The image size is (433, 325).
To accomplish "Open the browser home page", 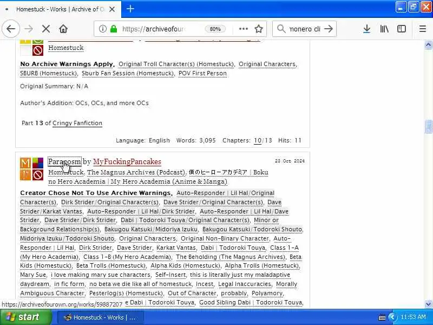I will click(63, 29).
